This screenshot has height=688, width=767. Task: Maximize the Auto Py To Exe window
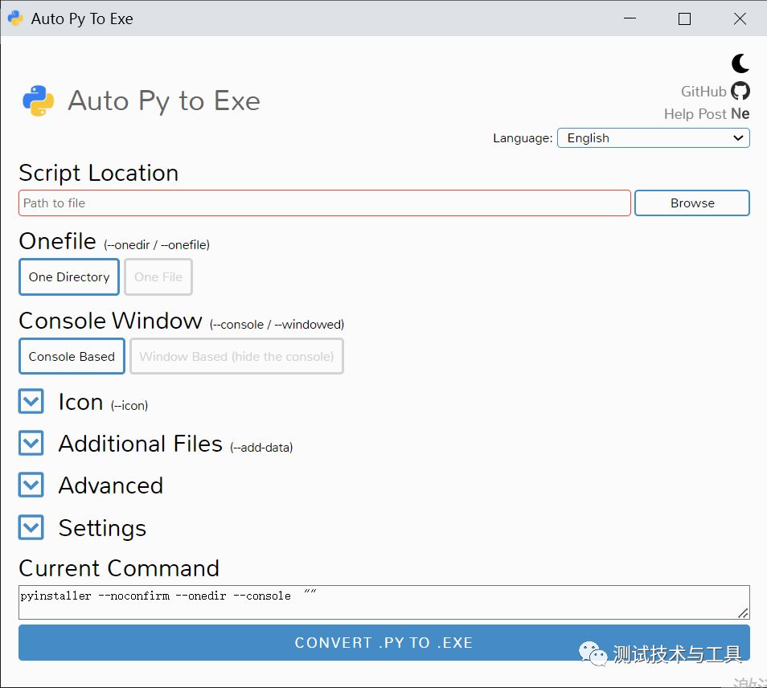click(x=684, y=18)
